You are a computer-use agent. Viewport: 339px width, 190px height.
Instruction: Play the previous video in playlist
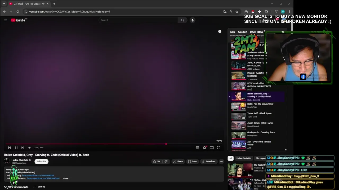(x=10, y=148)
